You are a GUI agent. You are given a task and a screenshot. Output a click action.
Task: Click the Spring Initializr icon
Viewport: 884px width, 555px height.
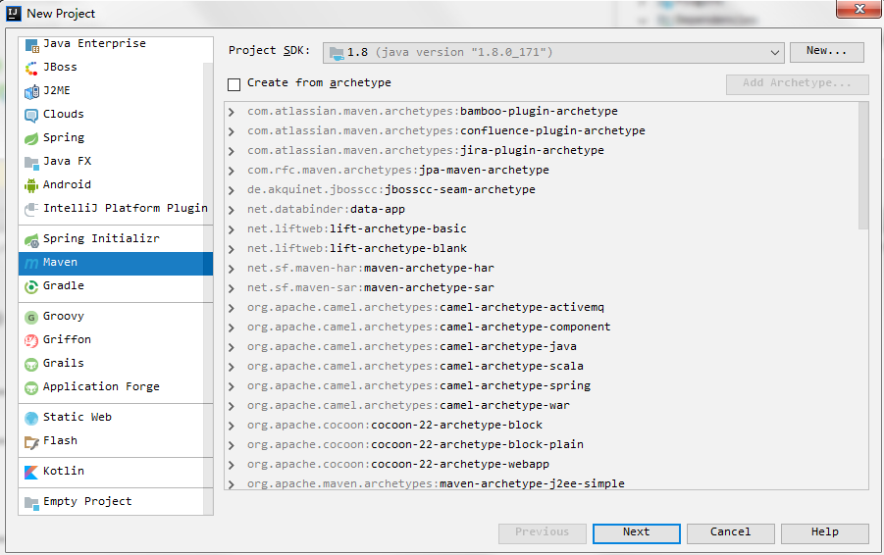coord(31,240)
